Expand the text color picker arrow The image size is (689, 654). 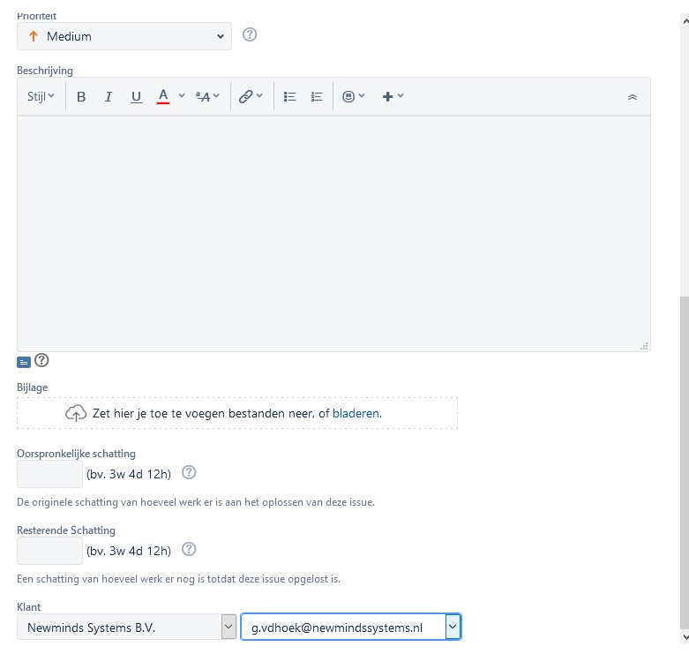182,96
